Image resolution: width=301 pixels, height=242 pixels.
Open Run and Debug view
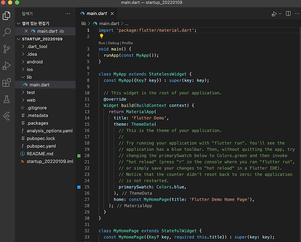(6, 66)
